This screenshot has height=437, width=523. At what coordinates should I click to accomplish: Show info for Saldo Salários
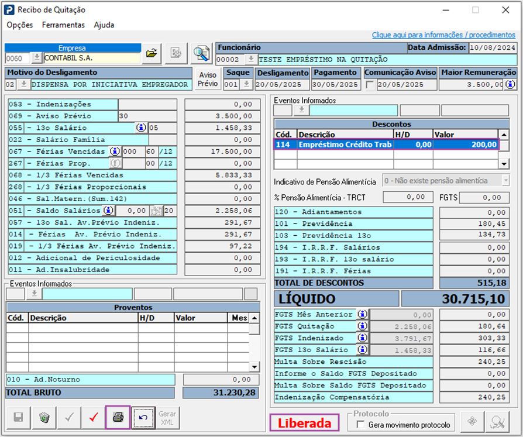(108, 211)
